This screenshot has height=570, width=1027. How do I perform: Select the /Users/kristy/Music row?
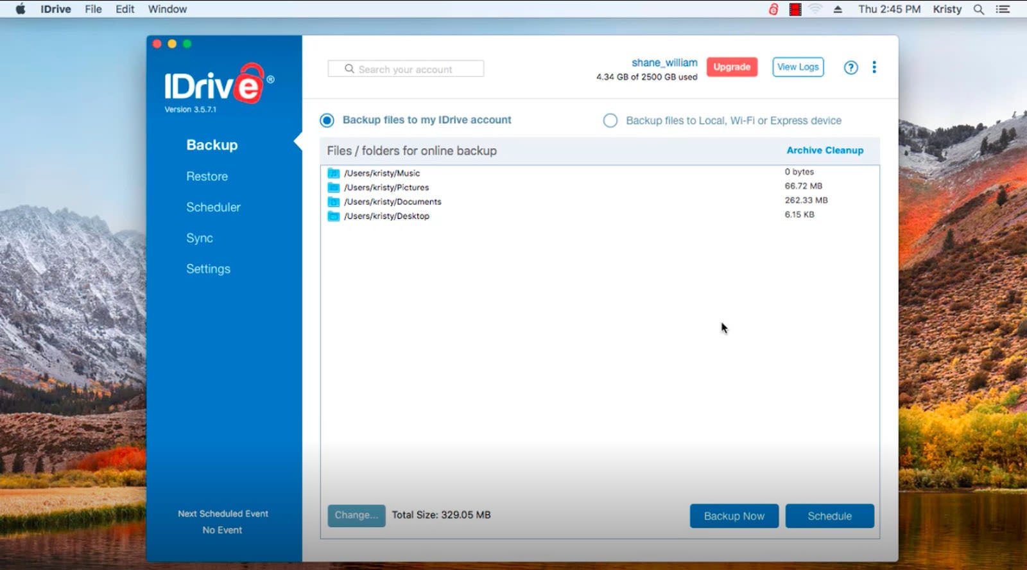click(600, 173)
